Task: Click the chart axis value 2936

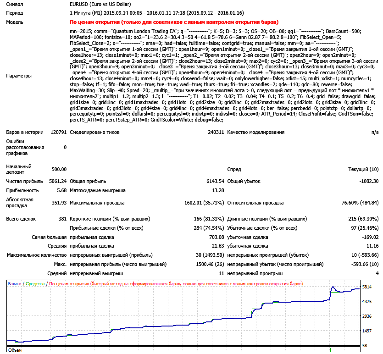Action: pyautogui.click(x=367, y=316)
